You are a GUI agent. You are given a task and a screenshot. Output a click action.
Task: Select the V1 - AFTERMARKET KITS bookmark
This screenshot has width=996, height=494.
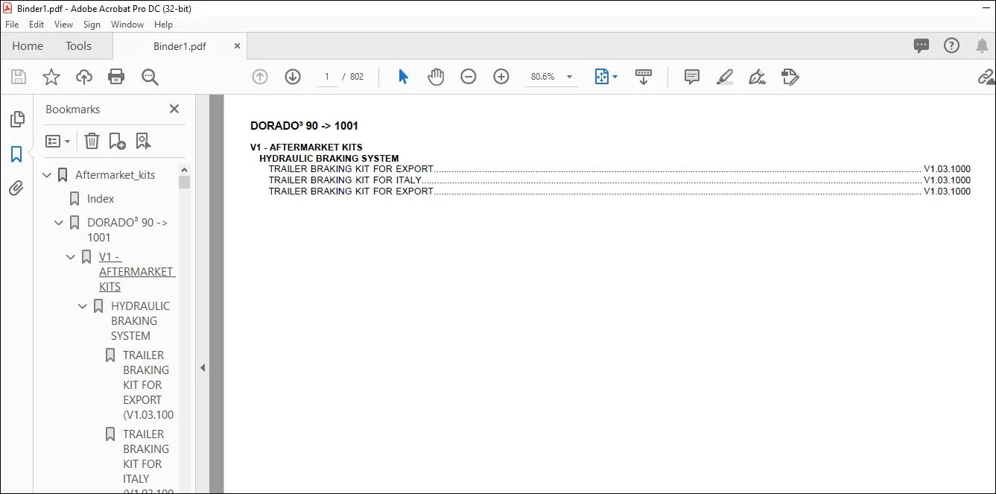(x=137, y=272)
